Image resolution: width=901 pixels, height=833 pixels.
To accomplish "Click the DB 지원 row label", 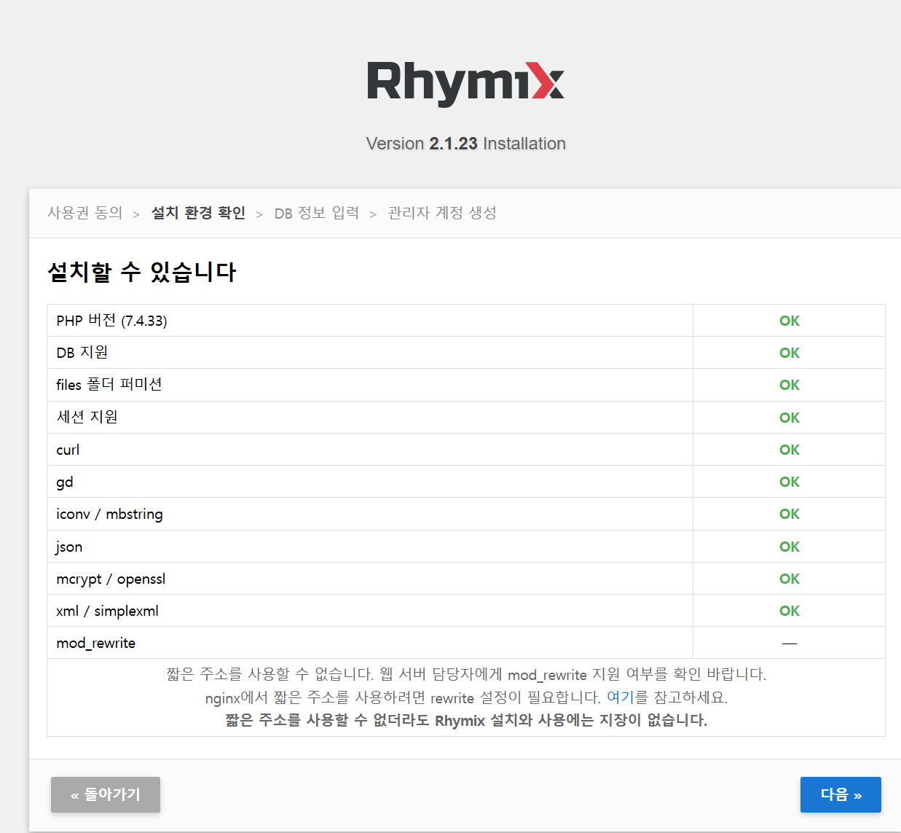I will pos(82,353).
